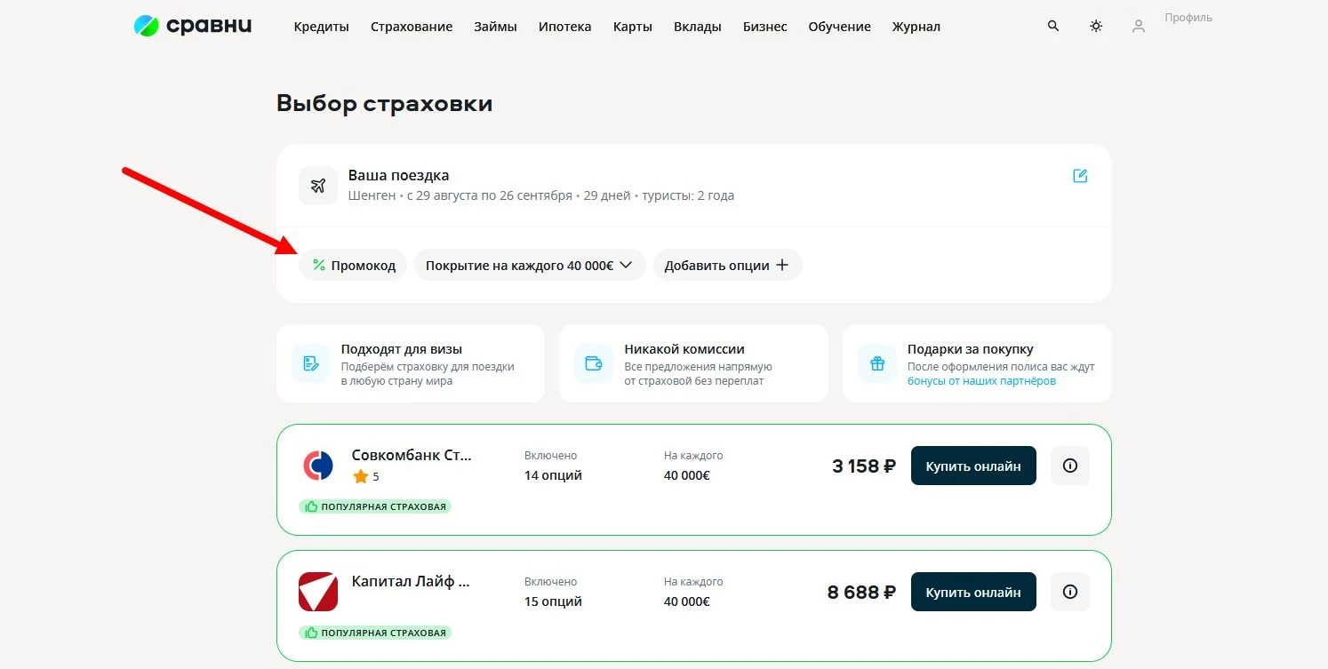The height and width of the screenshot is (669, 1328).
Task: Open the Страхование menu item
Action: coord(411,27)
